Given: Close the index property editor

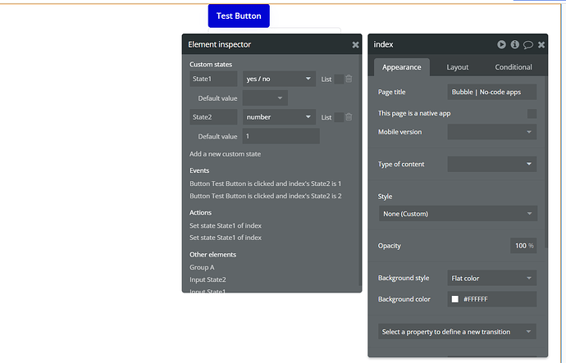Looking at the screenshot, I should pyautogui.click(x=541, y=45).
